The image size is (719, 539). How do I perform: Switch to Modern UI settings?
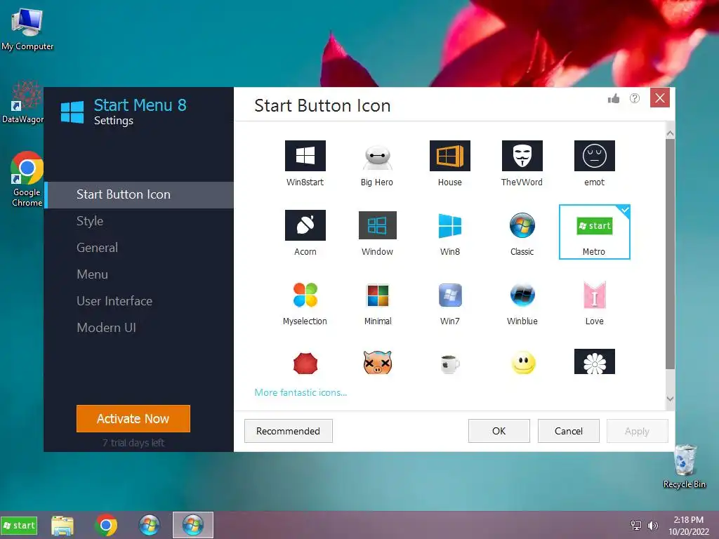click(x=139, y=327)
